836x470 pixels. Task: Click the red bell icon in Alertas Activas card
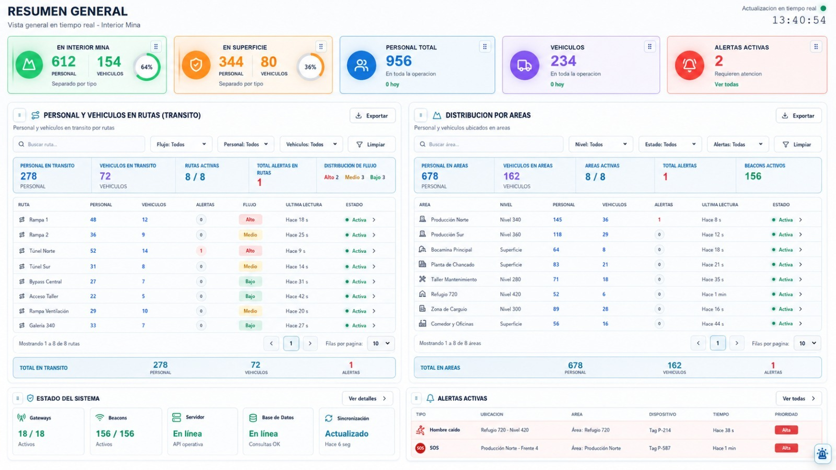[x=690, y=65]
